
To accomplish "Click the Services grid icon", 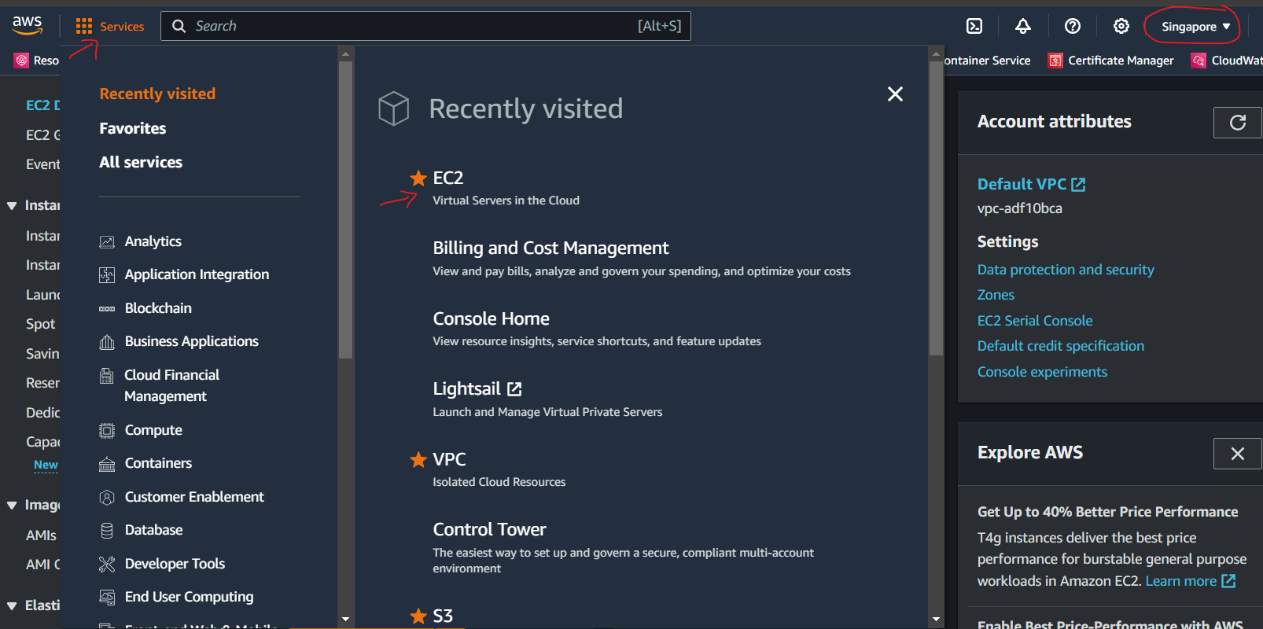I will 83,25.
